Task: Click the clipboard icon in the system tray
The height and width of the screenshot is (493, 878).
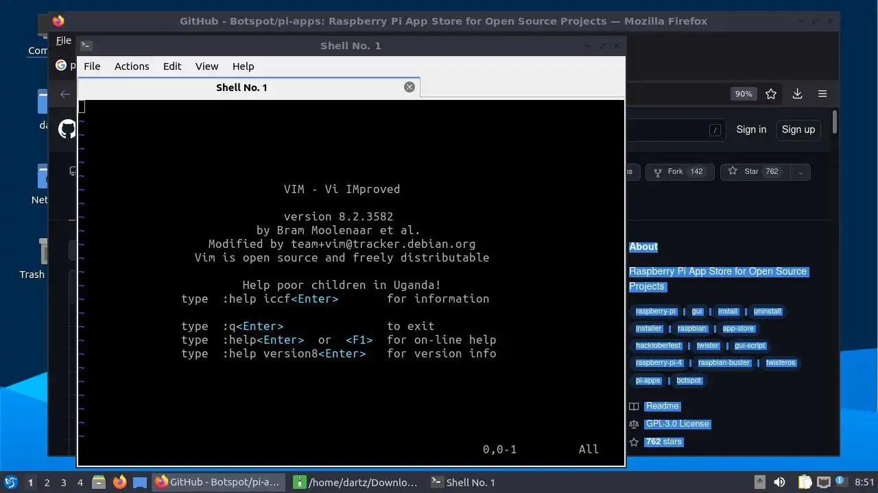Action: (x=804, y=482)
